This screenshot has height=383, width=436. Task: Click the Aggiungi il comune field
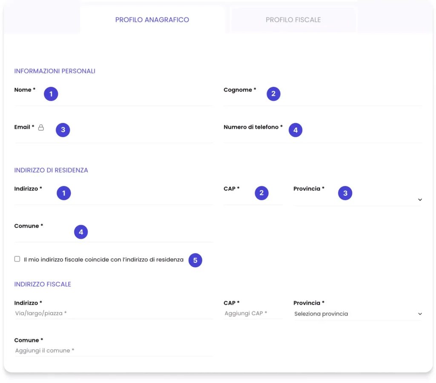[x=114, y=351]
